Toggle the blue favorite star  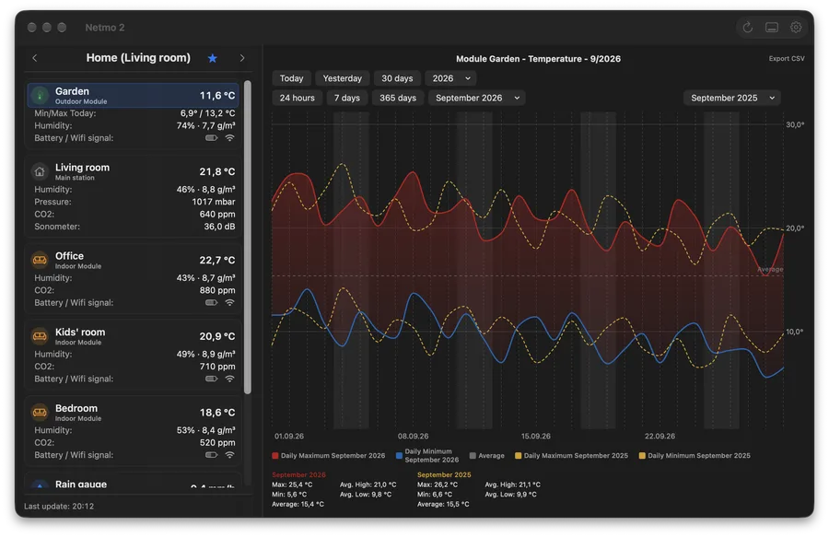213,58
